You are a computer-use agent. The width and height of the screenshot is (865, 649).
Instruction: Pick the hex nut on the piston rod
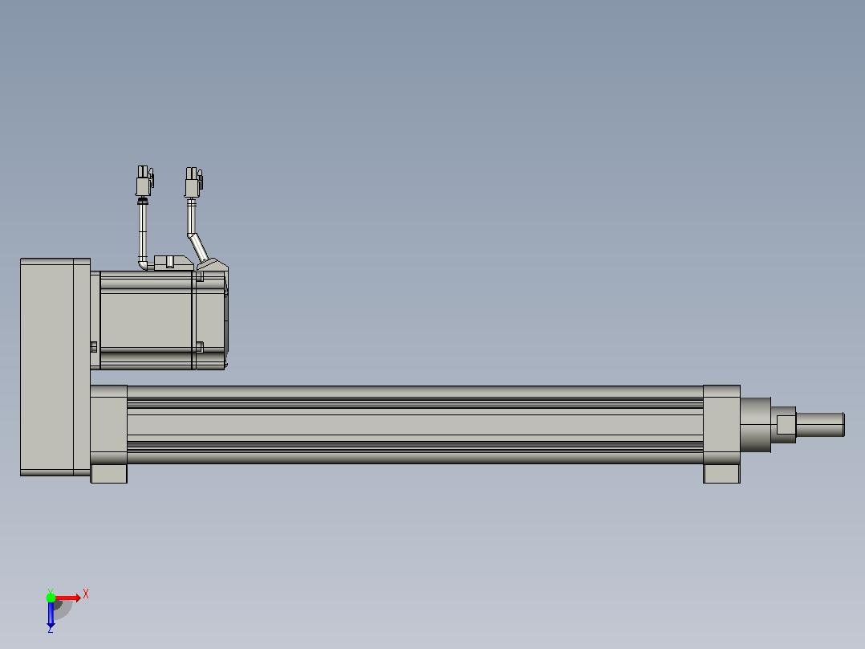point(783,425)
